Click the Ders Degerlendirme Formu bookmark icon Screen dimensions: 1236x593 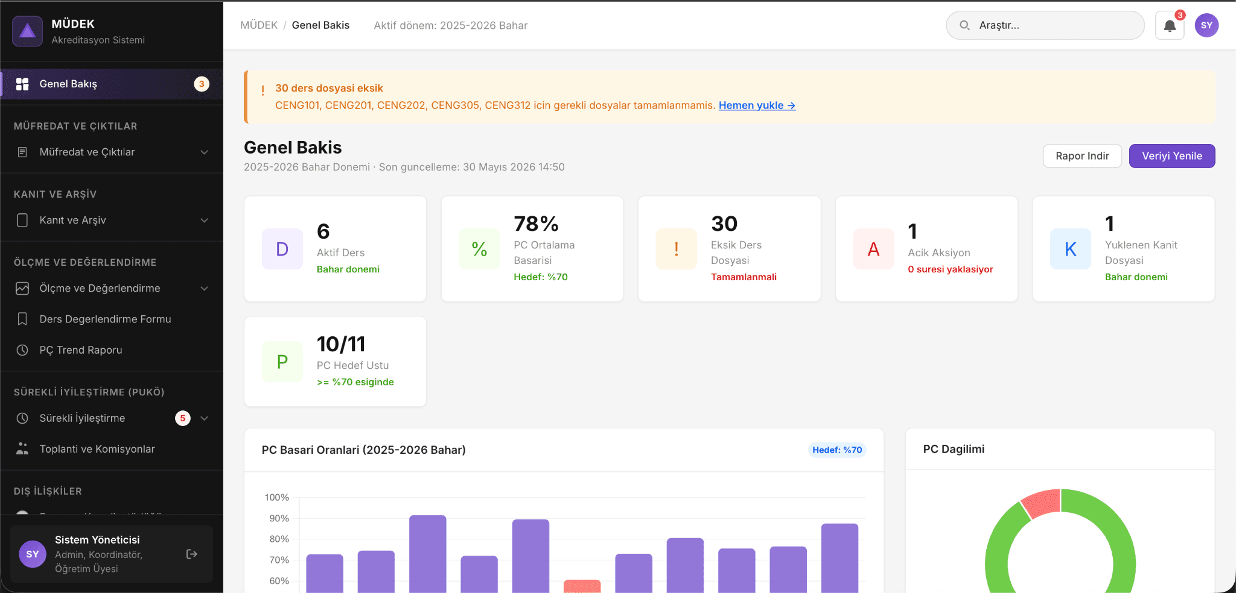(22, 319)
